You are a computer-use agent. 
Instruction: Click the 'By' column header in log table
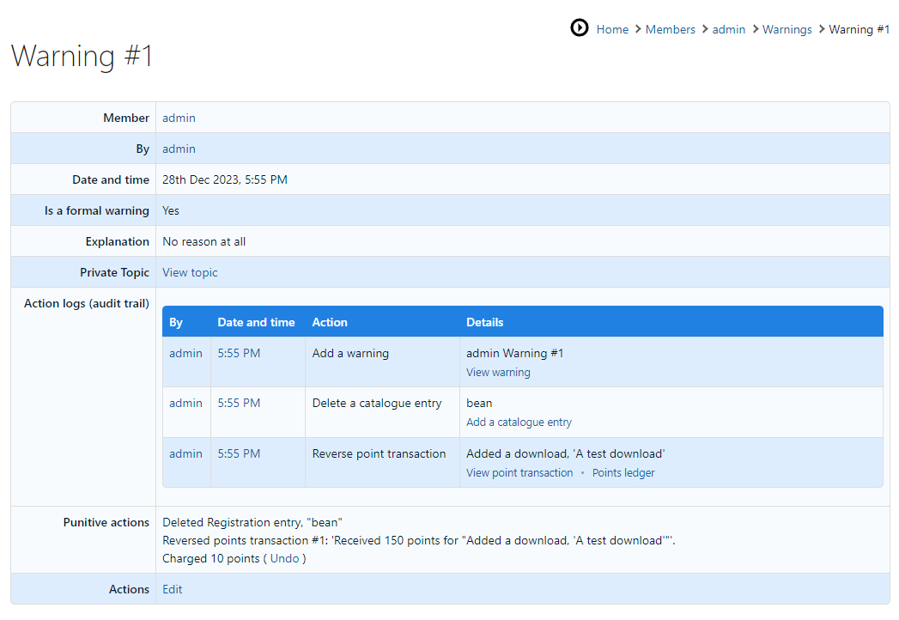175,322
